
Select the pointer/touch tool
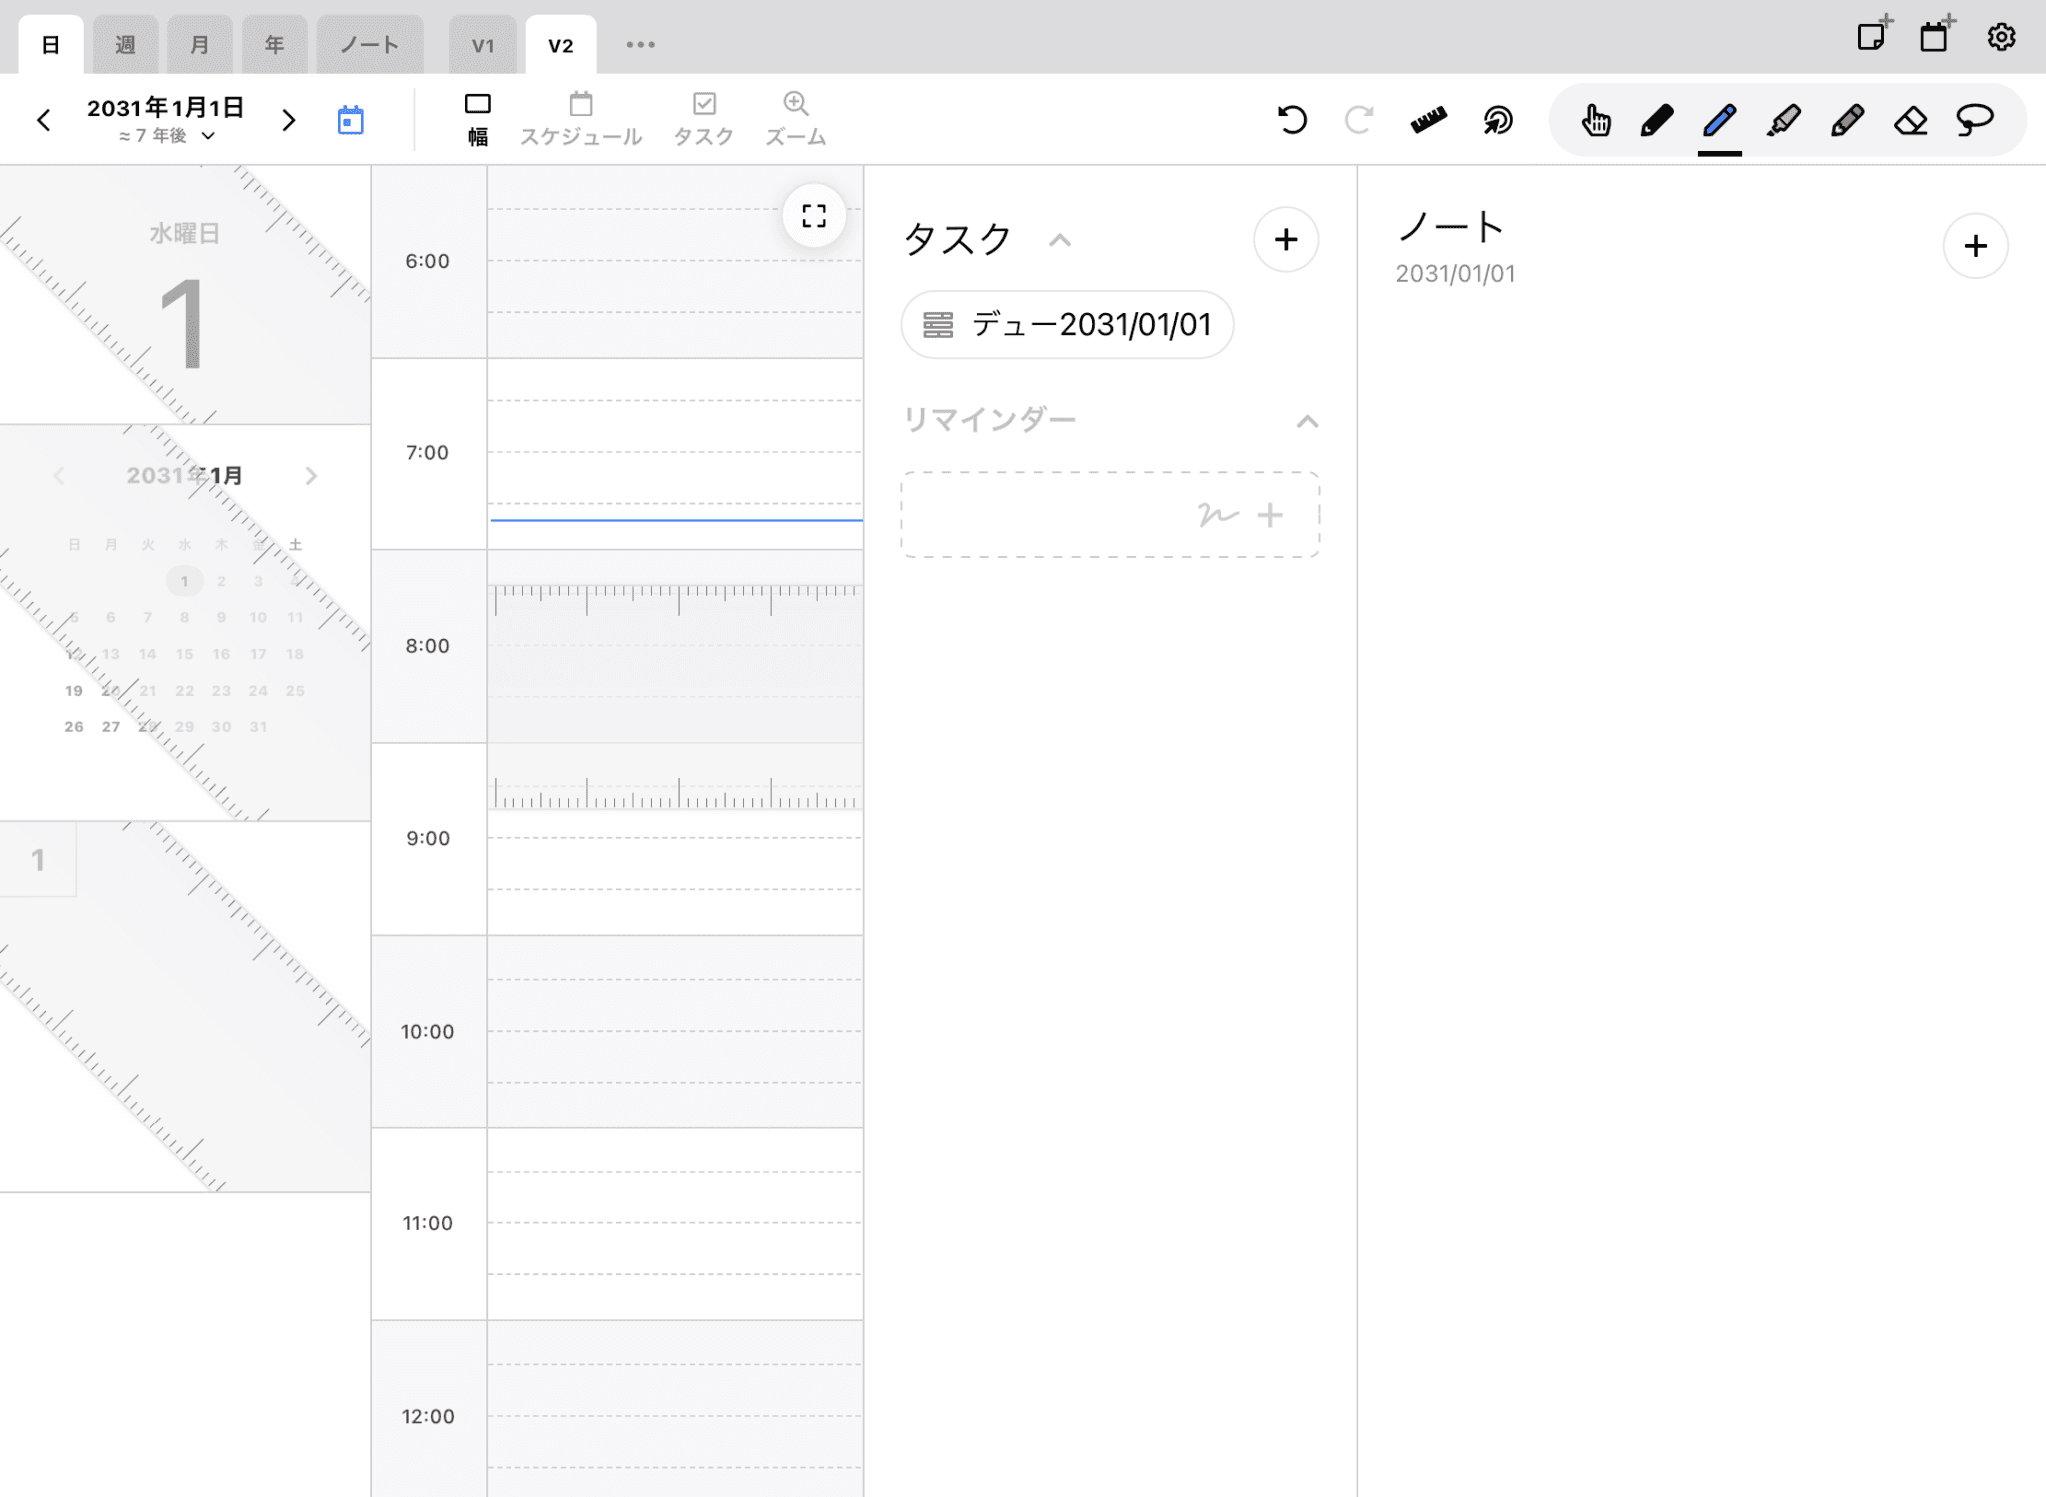(x=1595, y=120)
